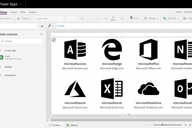The height and width of the screenshot is (128, 192).
Task: Select Gallery2 in the breadcrumb
Action: (x=72, y=125)
